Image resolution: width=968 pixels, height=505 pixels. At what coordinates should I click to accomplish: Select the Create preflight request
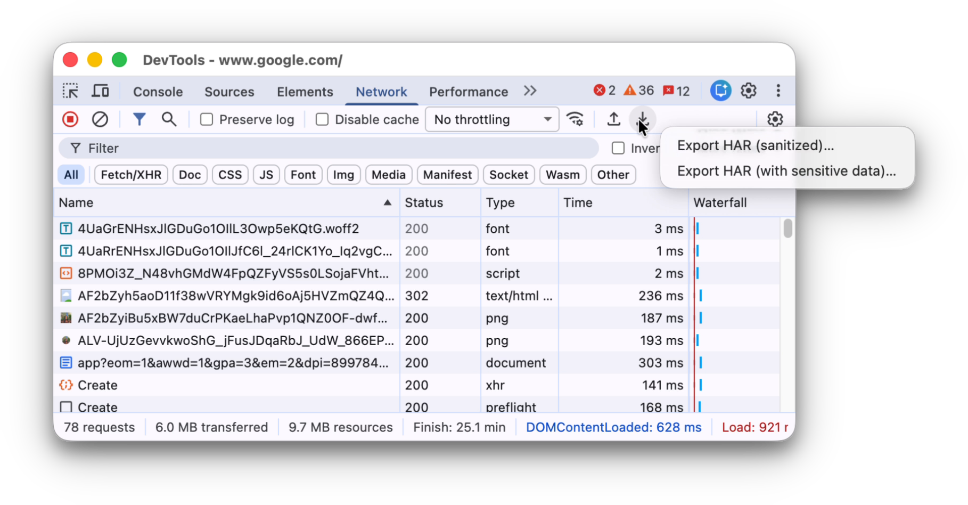[417, 405]
